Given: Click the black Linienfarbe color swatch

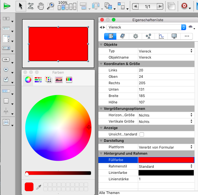Looking at the screenshot, I should pos(166,173).
